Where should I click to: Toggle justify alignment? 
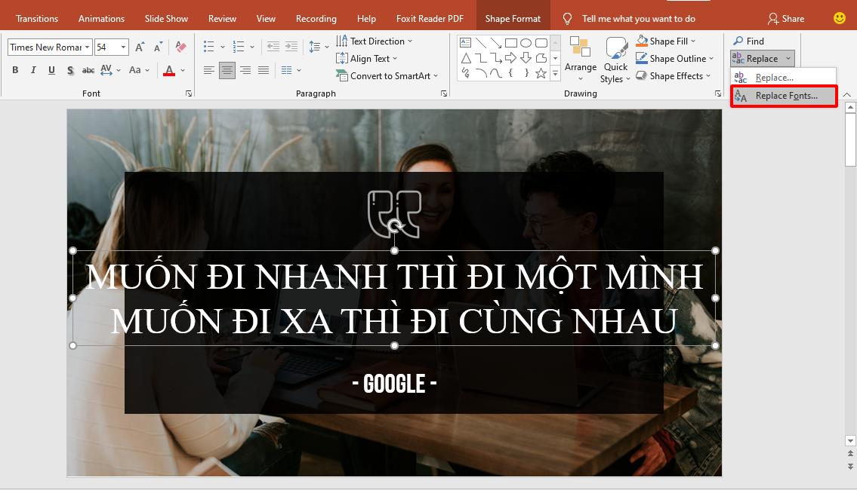[264, 70]
